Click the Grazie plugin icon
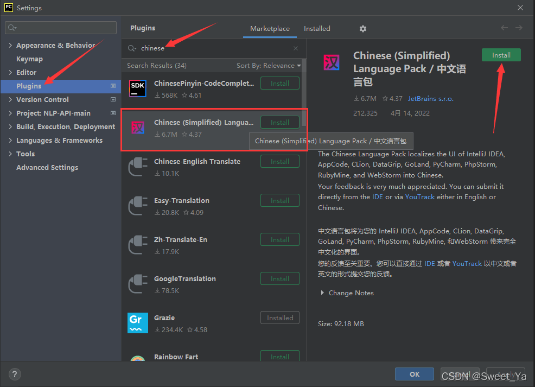535x387 pixels. pyautogui.click(x=138, y=323)
